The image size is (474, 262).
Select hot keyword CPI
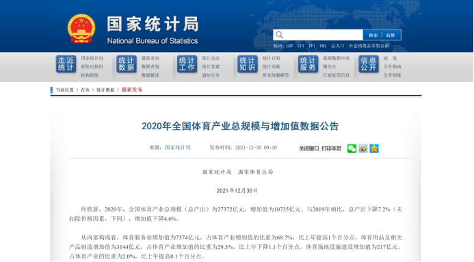pos(300,46)
